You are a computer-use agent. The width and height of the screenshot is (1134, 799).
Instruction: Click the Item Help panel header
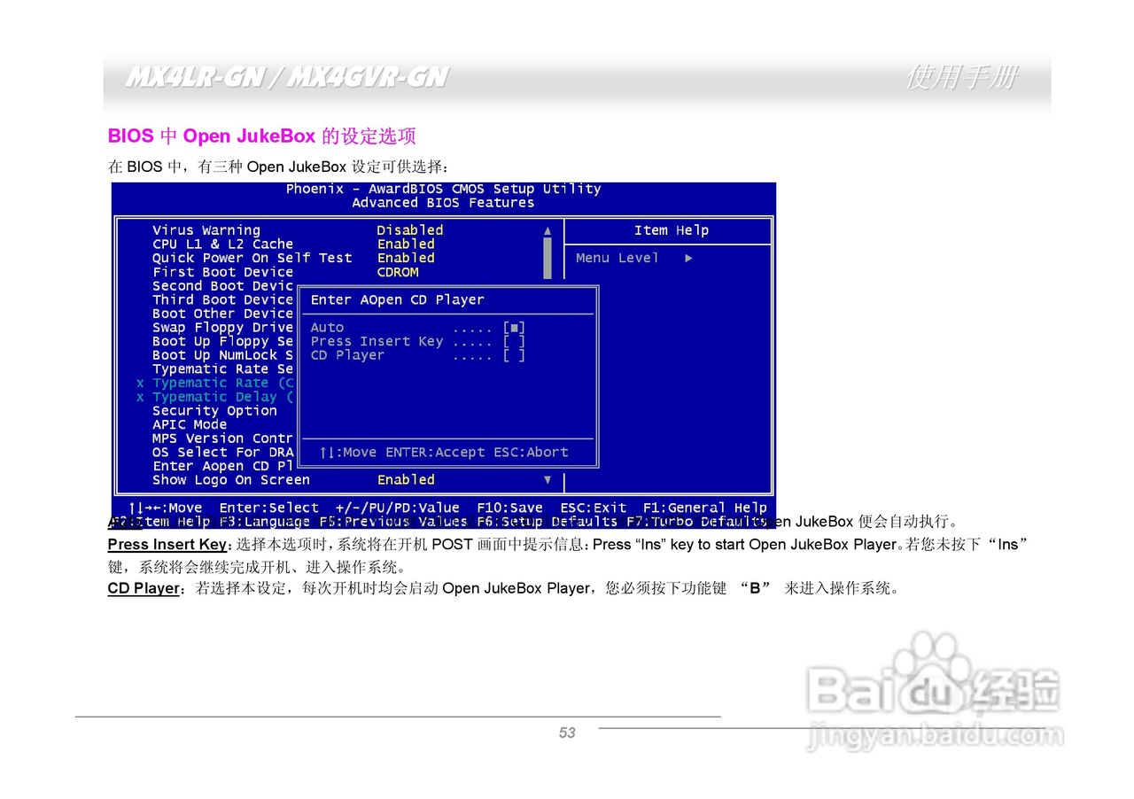pyautogui.click(x=671, y=230)
